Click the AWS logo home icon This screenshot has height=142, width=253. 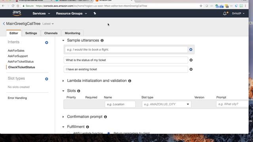[x=17, y=13]
